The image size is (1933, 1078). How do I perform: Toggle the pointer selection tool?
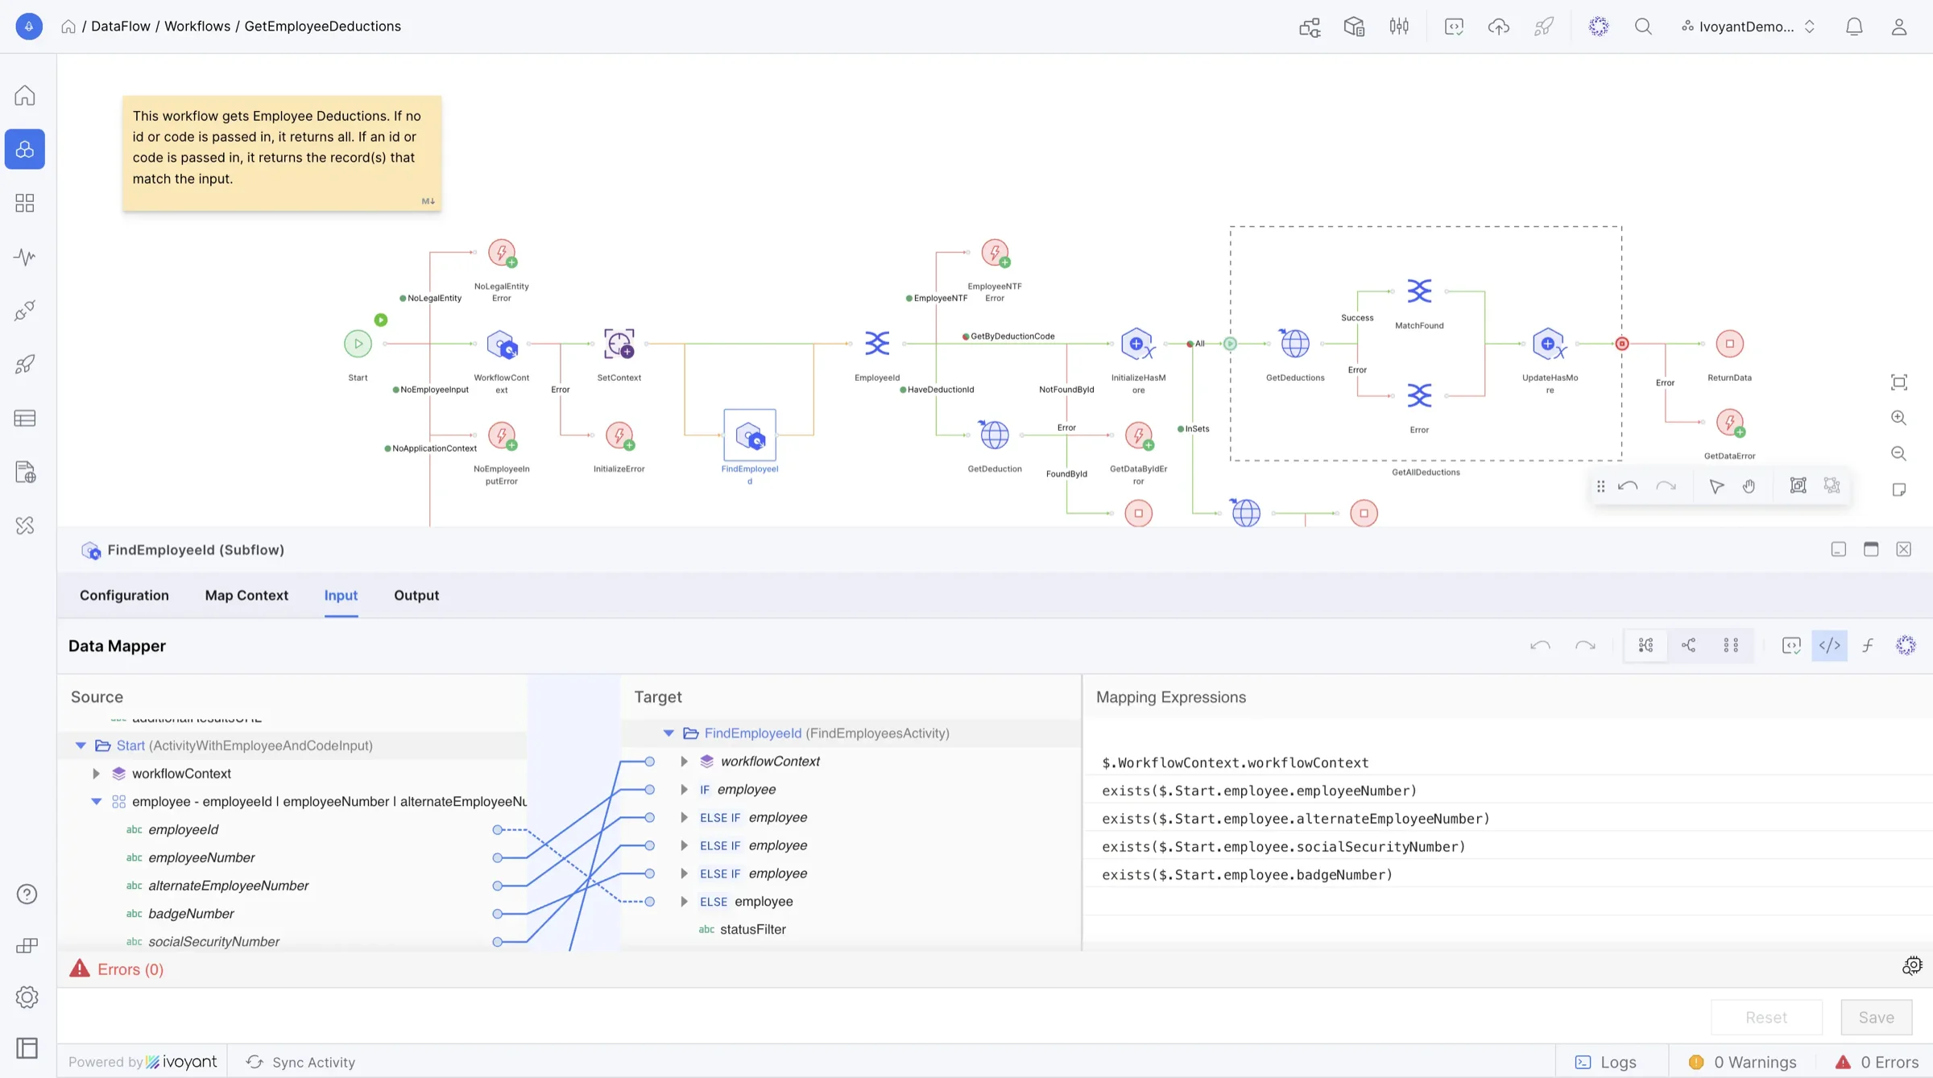(x=1716, y=486)
